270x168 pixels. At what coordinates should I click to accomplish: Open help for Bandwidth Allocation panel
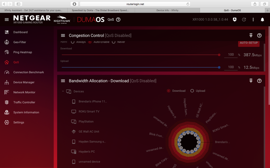[259, 81]
